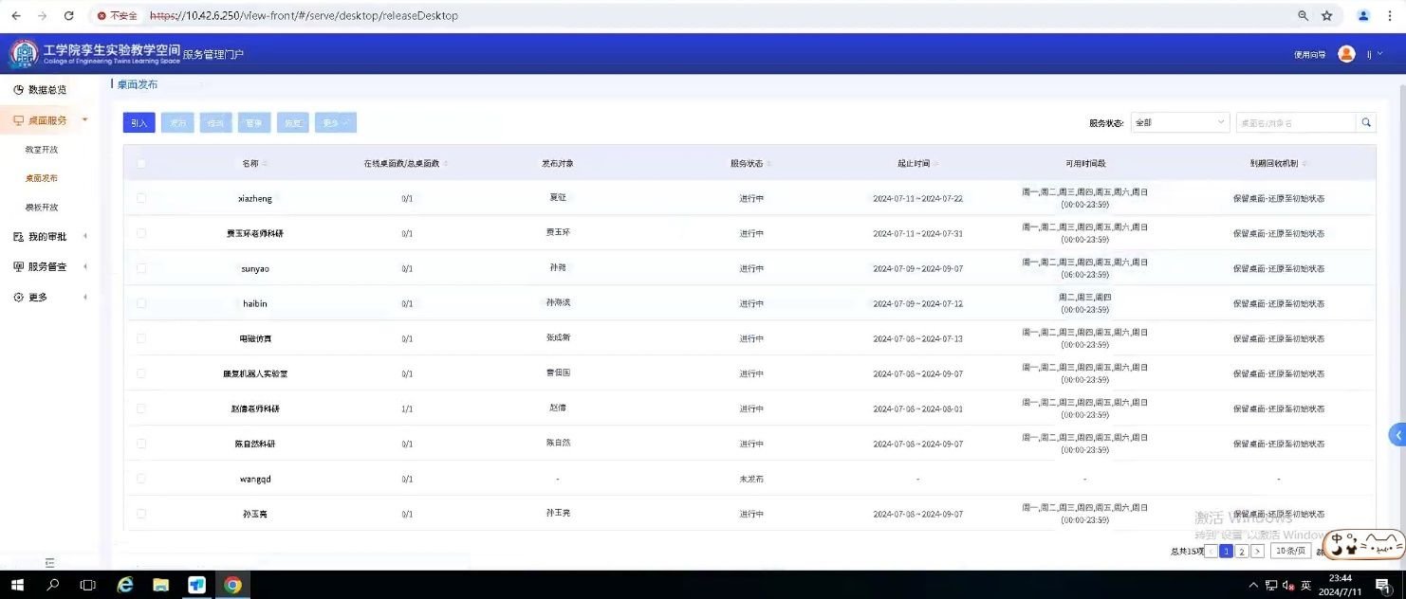Tick the select-all checkbox in table header

(x=141, y=163)
